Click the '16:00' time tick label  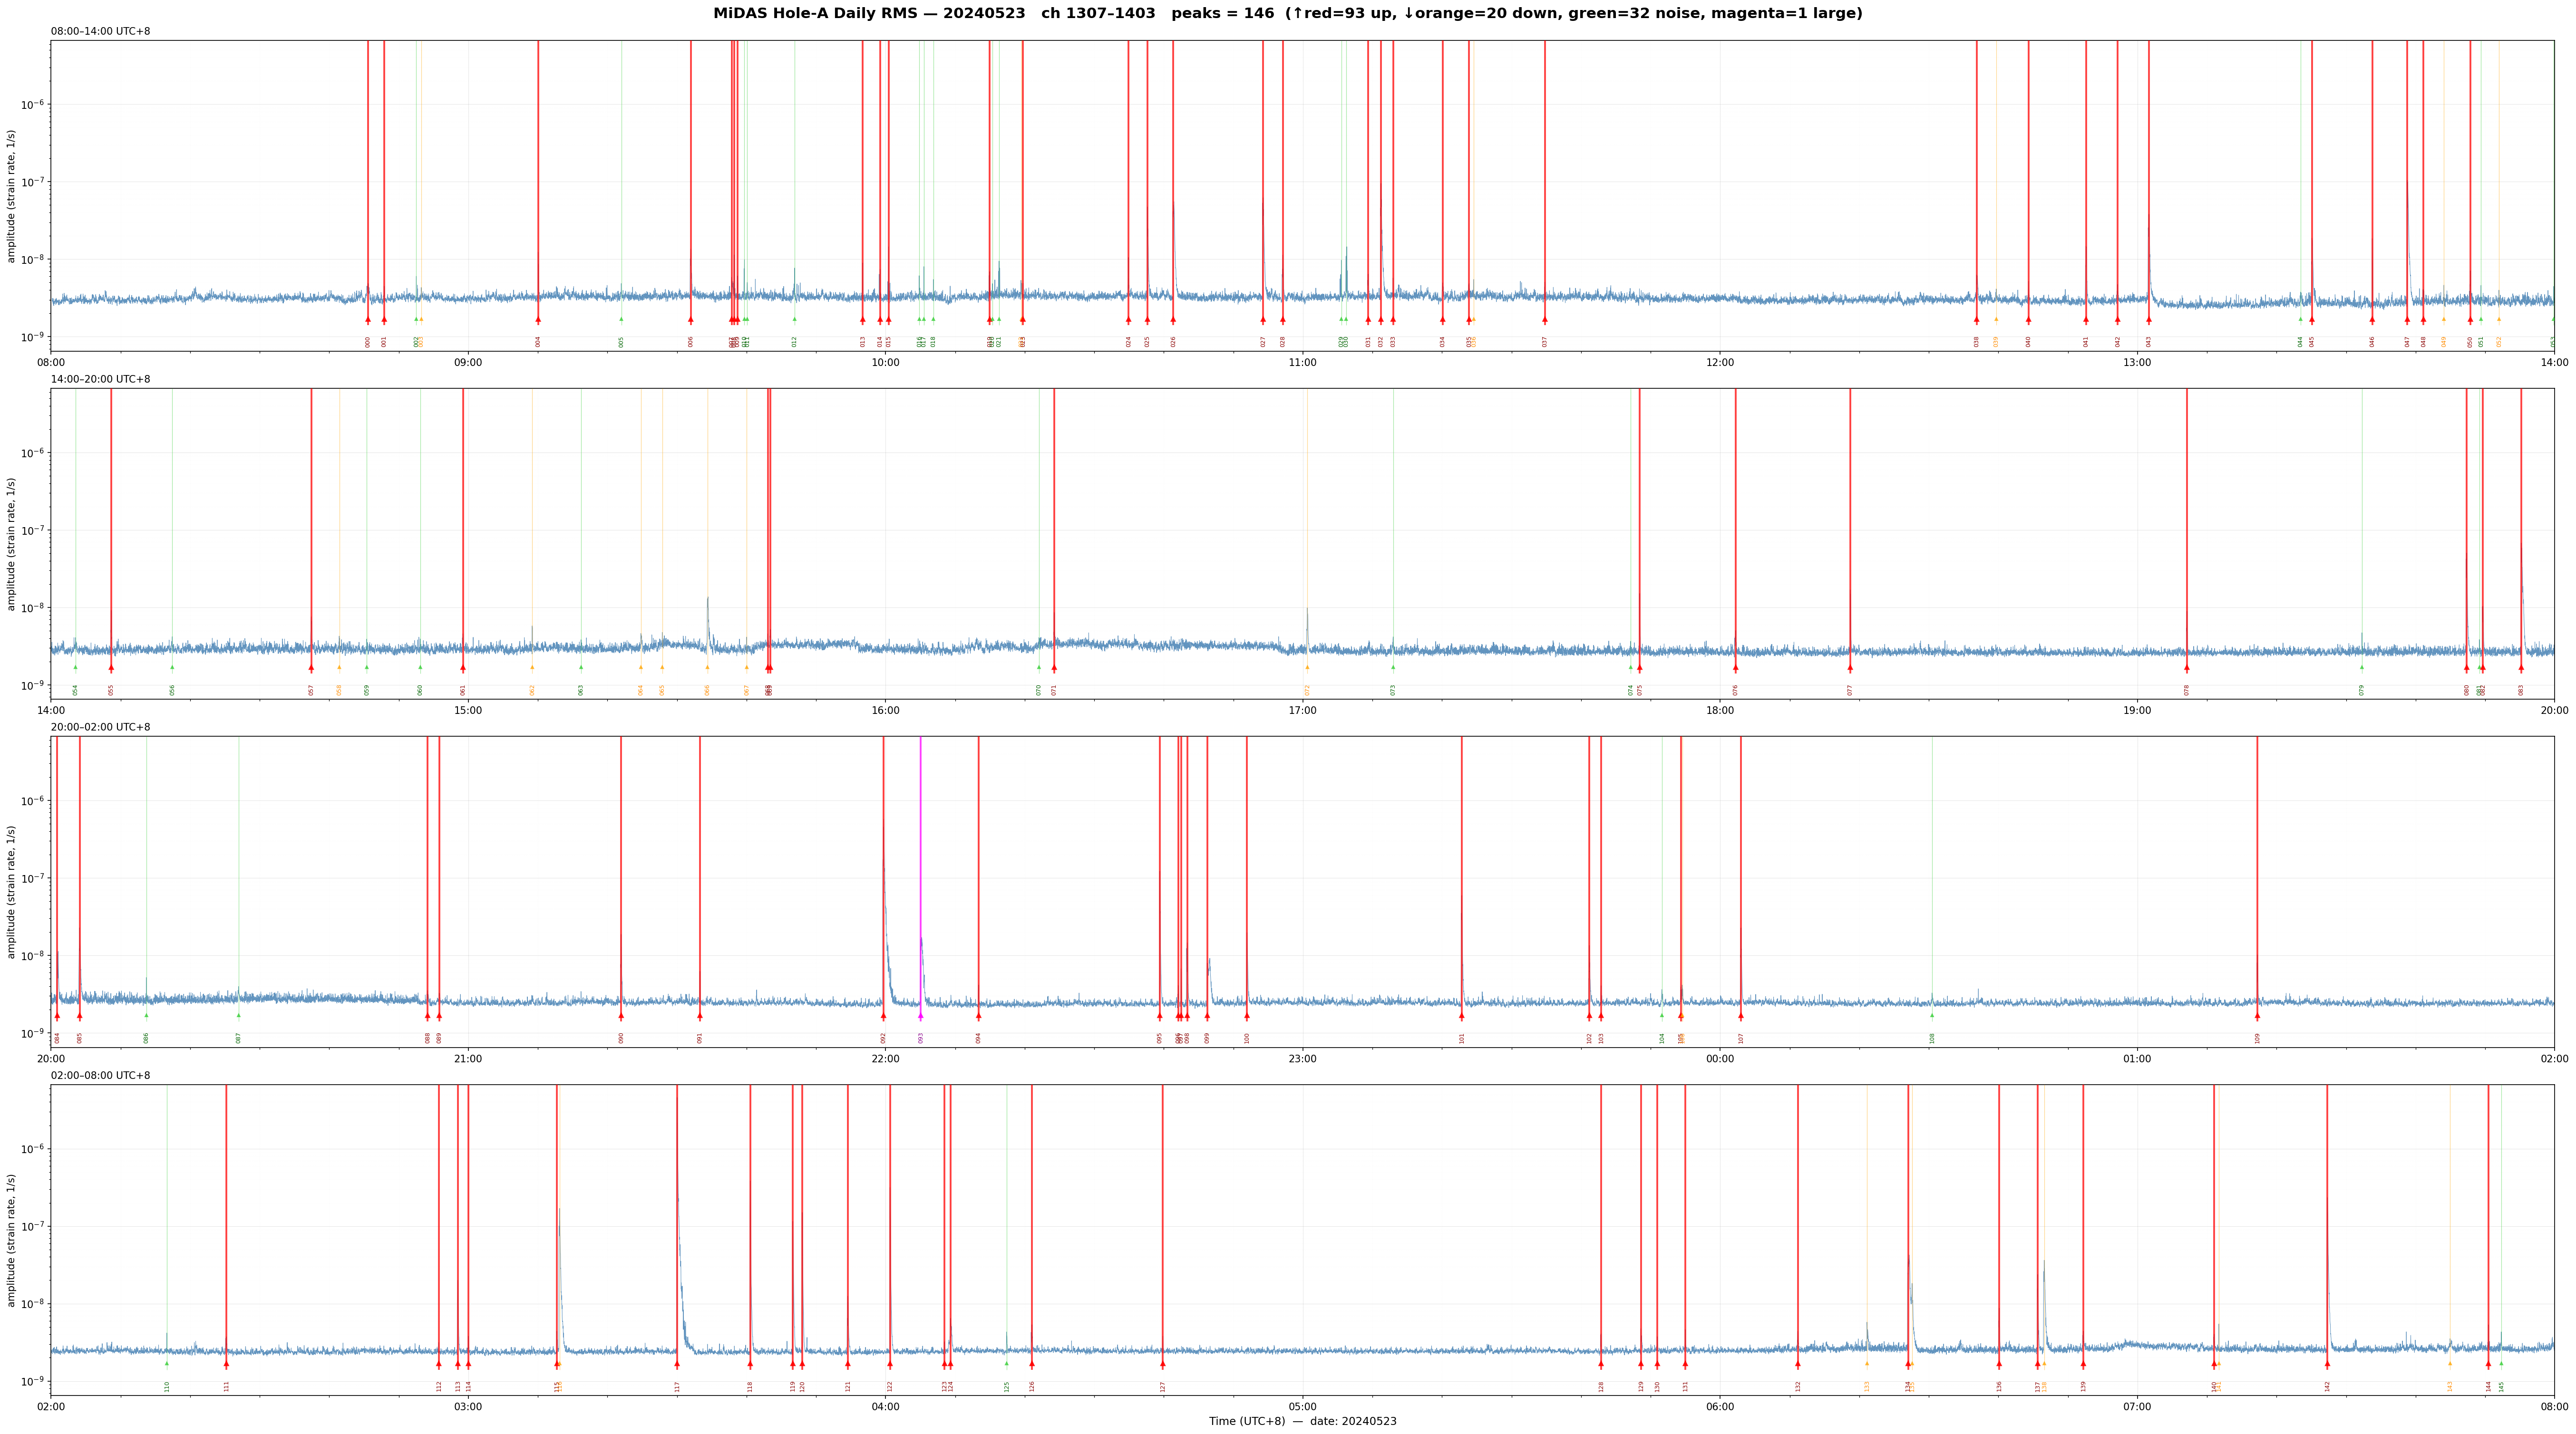[885, 711]
